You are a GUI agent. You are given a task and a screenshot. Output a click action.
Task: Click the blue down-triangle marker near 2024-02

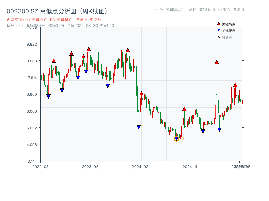coord(139,126)
